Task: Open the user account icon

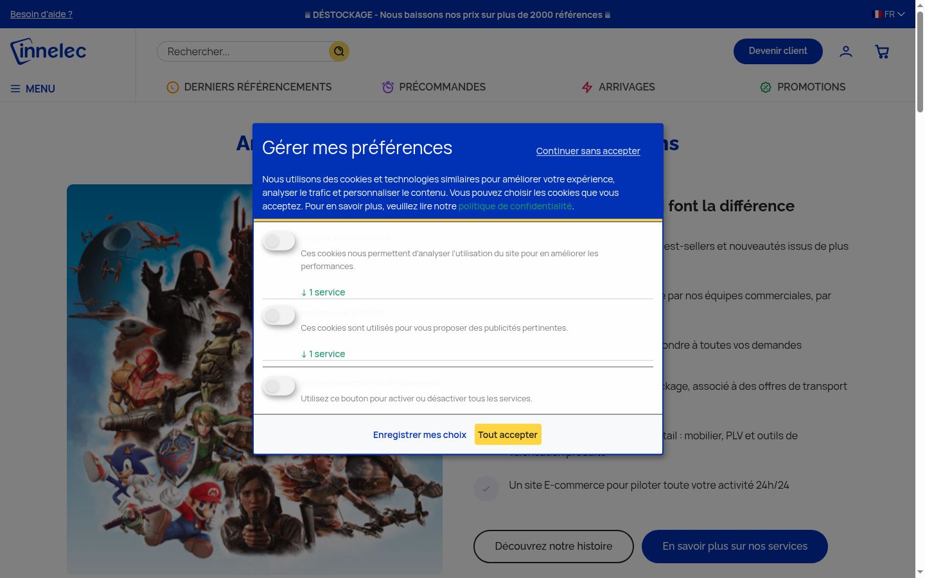Action: tap(846, 51)
